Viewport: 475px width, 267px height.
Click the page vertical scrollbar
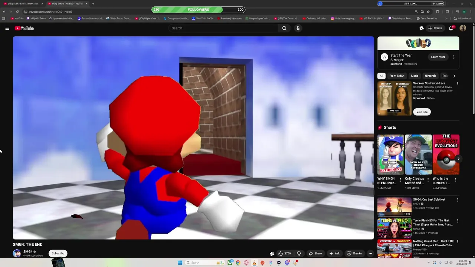[473, 70]
